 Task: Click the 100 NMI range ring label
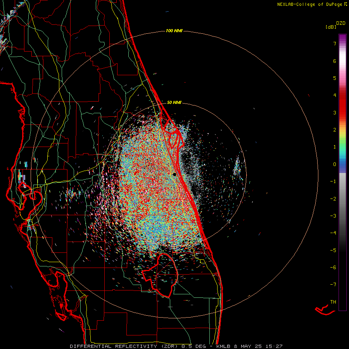pyautogui.click(x=174, y=31)
